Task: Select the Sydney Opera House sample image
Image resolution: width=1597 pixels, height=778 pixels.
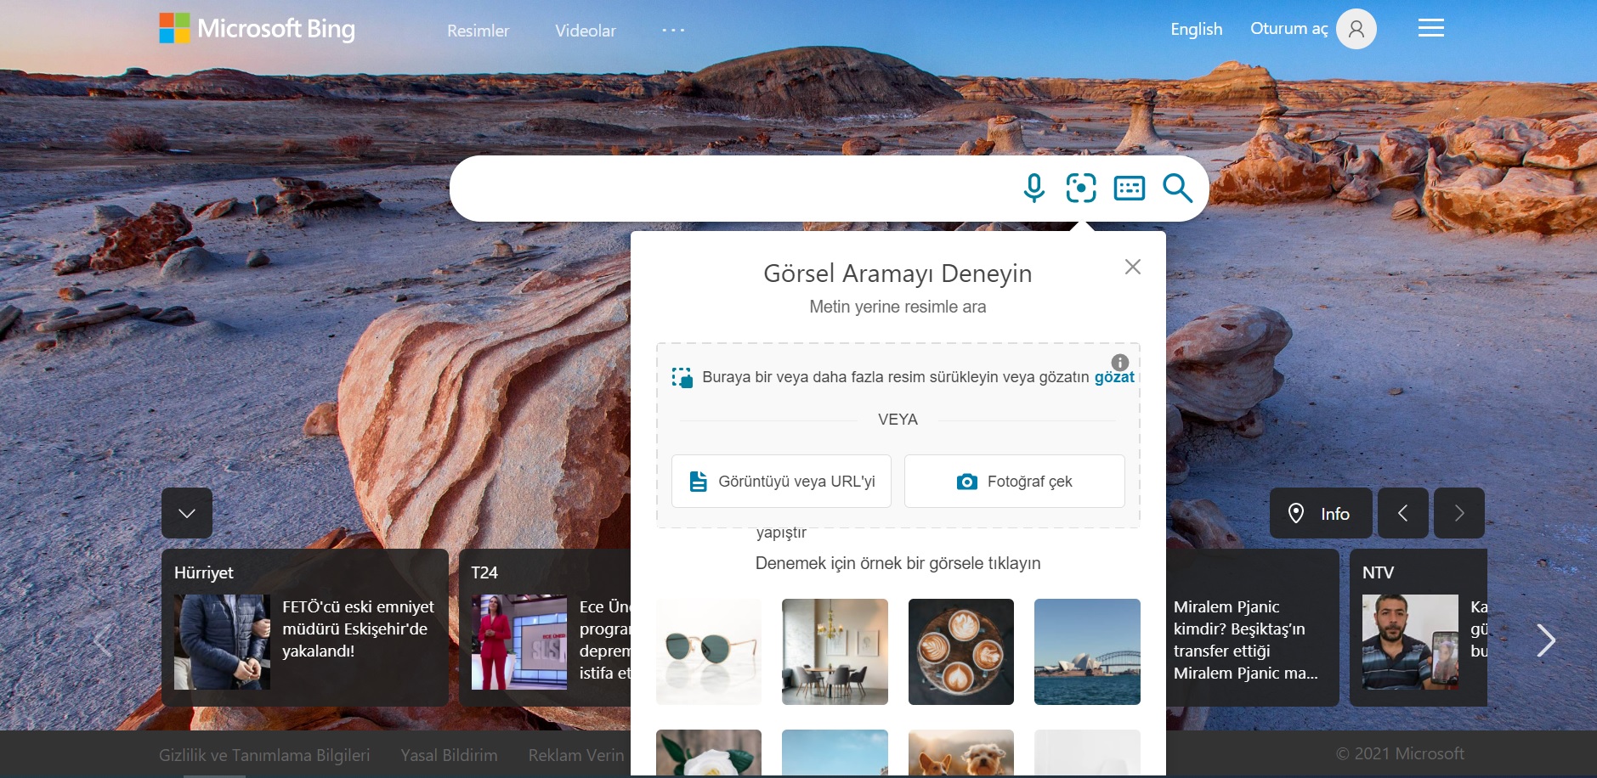Action: click(1087, 651)
